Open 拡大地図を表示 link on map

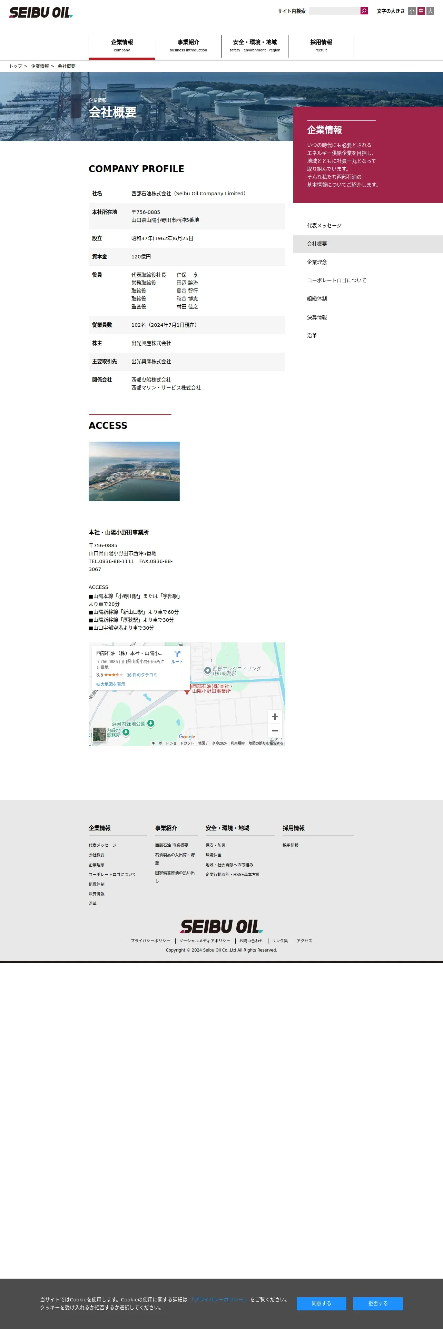(110, 684)
